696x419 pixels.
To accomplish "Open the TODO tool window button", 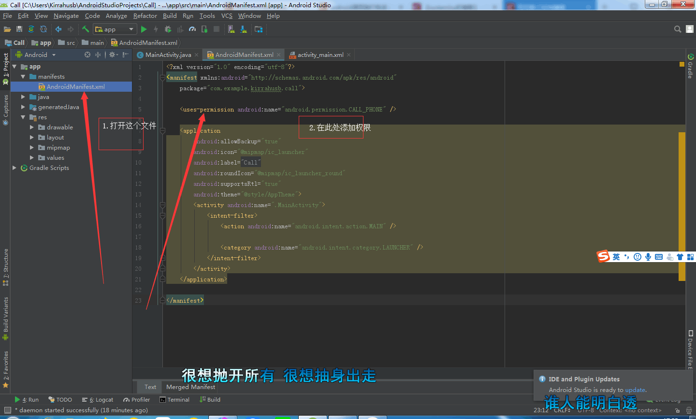I will click(x=60, y=400).
